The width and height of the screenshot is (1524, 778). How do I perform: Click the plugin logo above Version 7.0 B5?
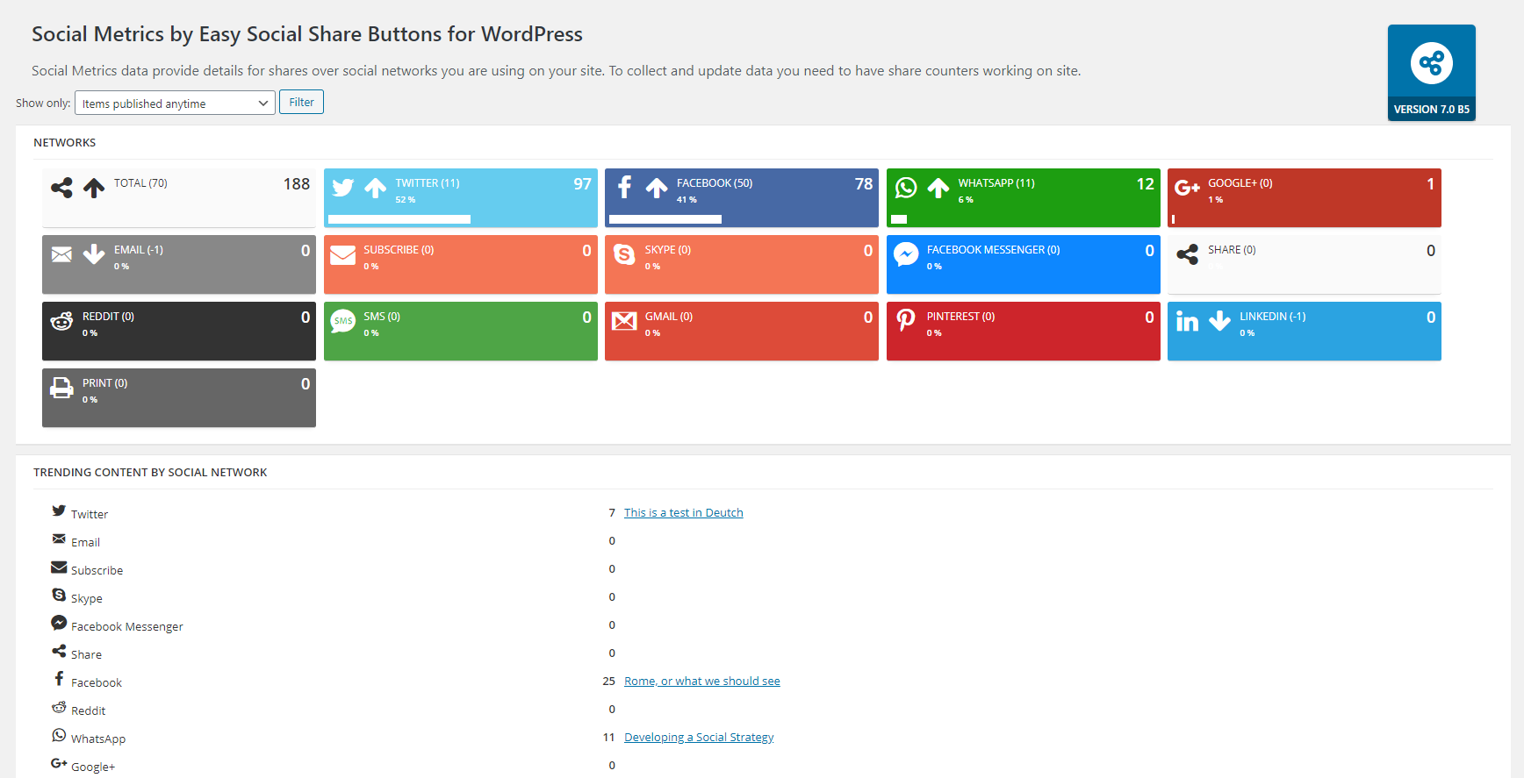click(x=1431, y=63)
